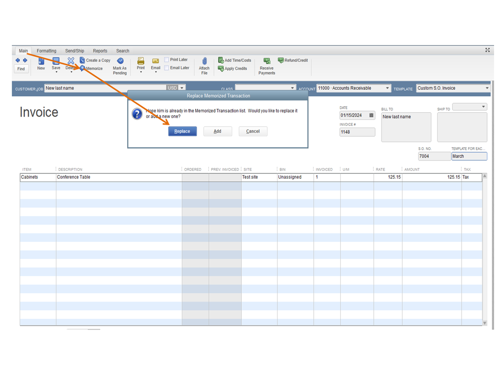Image resolution: width=500 pixels, height=375 pixels.
Task: Click the scrollbar up arrow of item table
Action: point(484,176)
